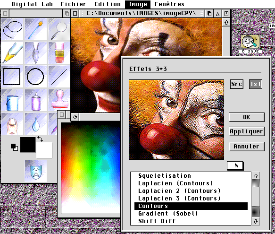Click the sad Mask icon
The height and width of the screenshot is (234, 275).
(x=36, y=171)
